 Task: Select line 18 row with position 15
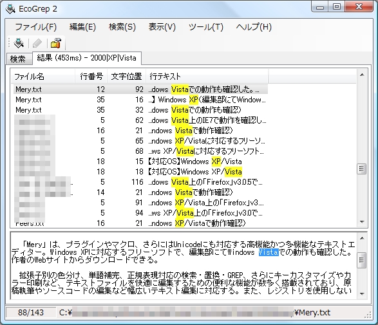pyautogui.click(x=140, y=162)
